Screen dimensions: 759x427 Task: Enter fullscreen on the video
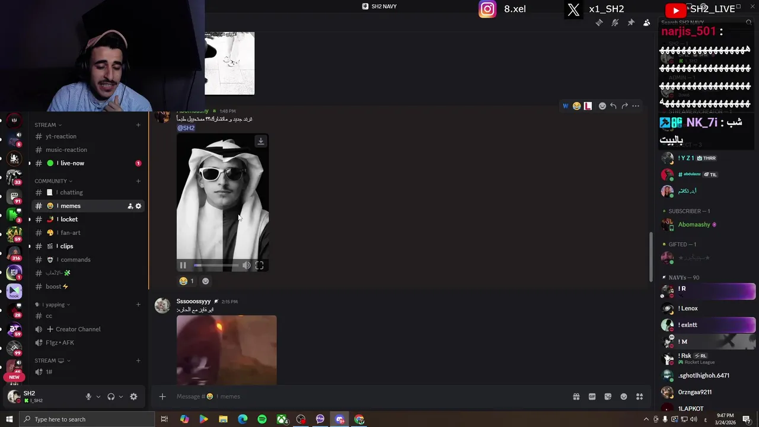pyautogui.click(x=259, y=266)
